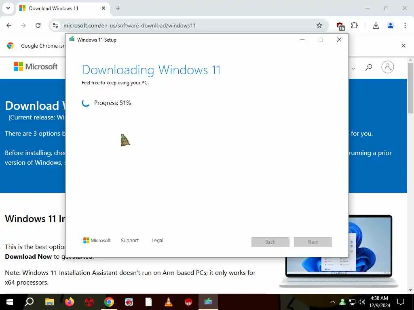
Task: Open the red shield extension with badge 16
Action: click(x=340, y=26)
